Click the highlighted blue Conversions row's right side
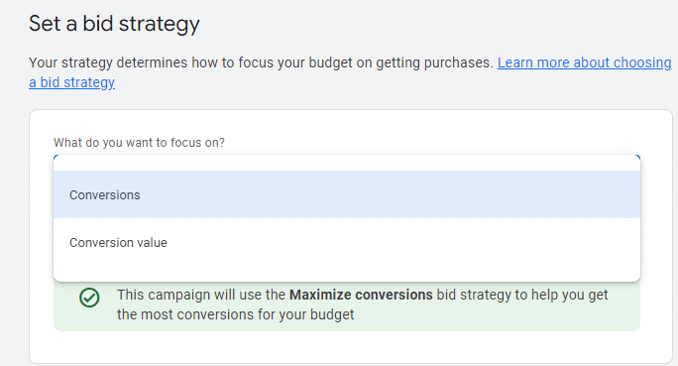This screenshot has height=366, width=678. tap(518, 194)
